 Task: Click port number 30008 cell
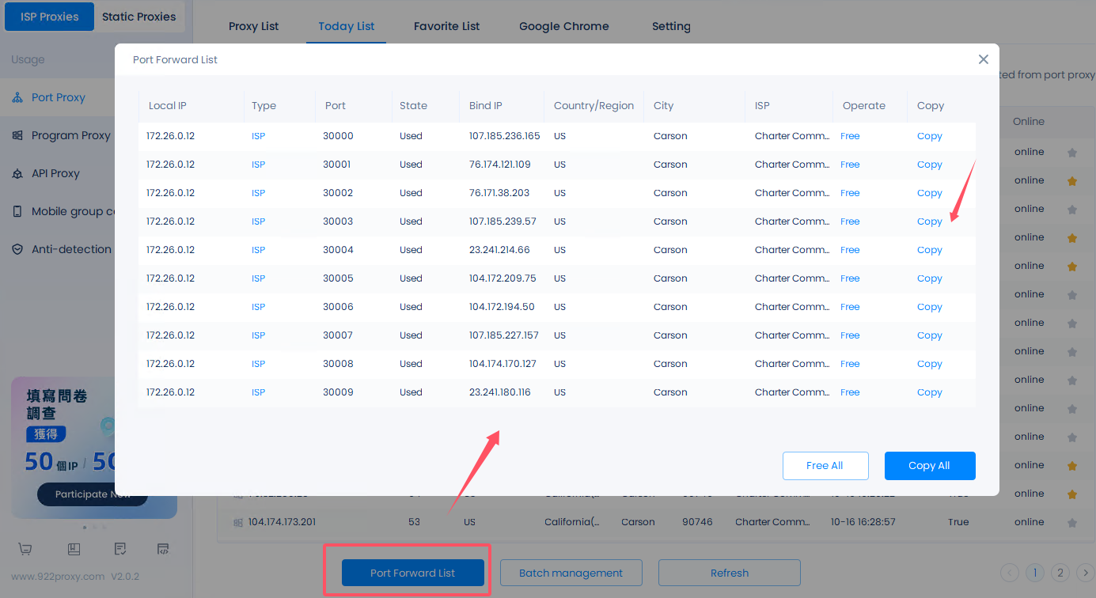[338, 364]
